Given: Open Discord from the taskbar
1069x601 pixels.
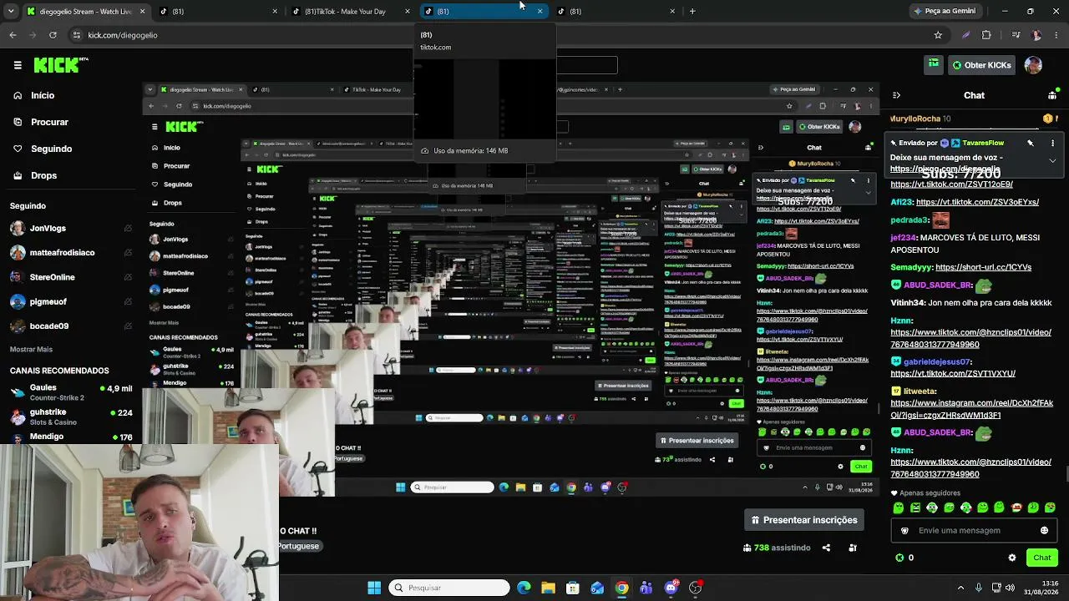Looking at the screenshot, I should click(671, 588).
